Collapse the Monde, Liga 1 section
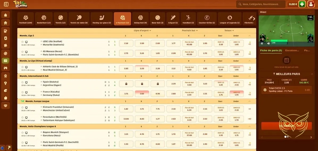The image size is (318, 151). click(x=249, y=35)
